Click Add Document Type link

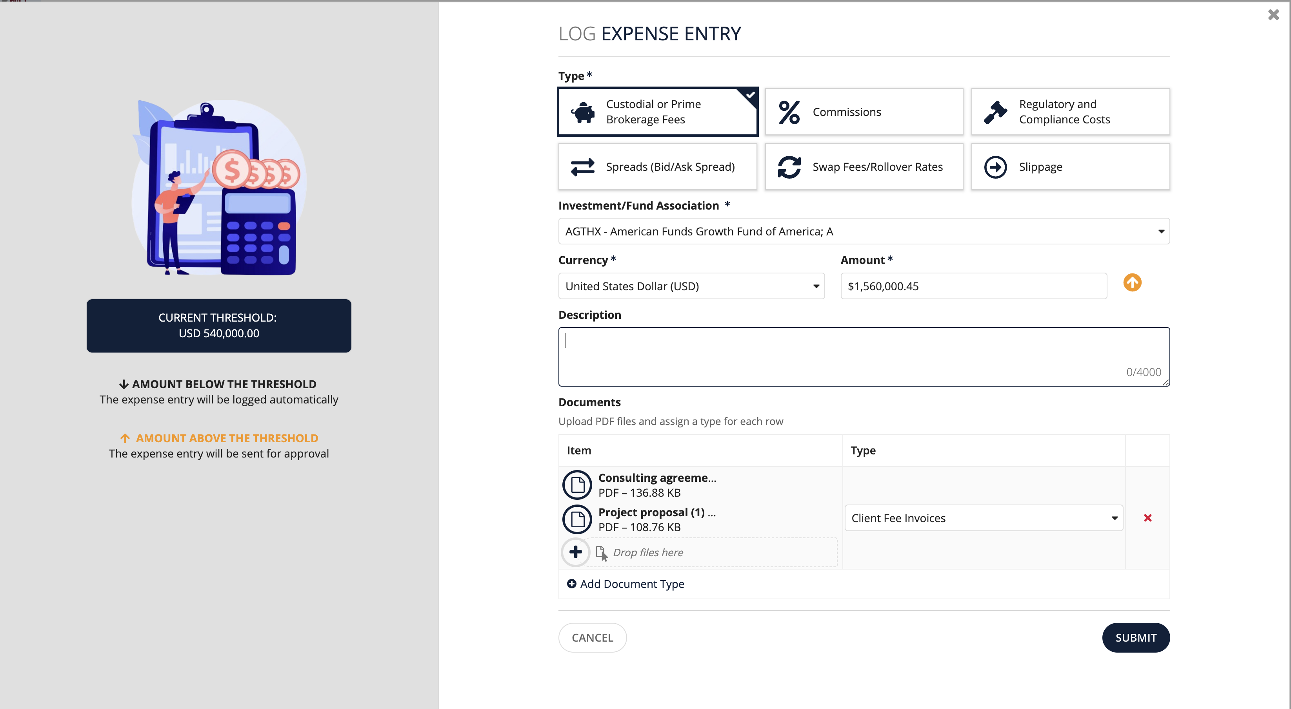(x=625, y=584)
